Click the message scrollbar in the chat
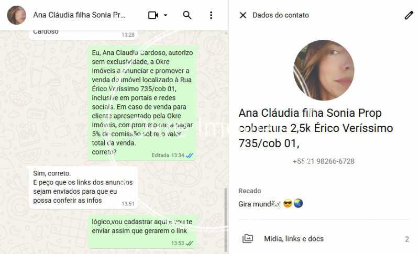The image size is (419, 254). [x=226, y=220]
